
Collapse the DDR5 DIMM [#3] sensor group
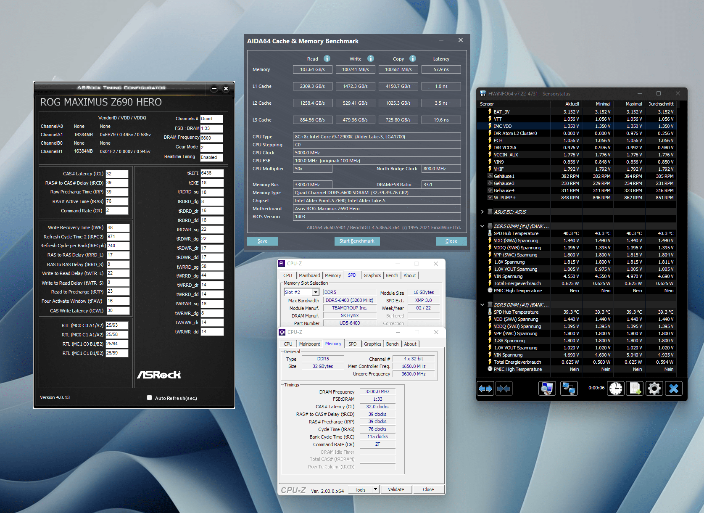click(482, 305)
